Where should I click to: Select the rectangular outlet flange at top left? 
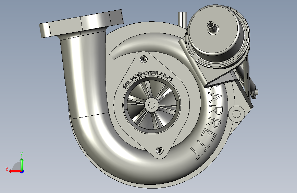(82, 23)
